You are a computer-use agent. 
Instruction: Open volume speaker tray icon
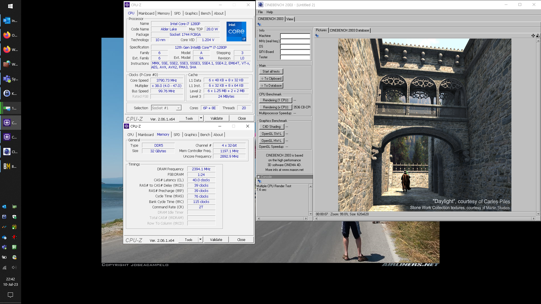coord(14,267)
